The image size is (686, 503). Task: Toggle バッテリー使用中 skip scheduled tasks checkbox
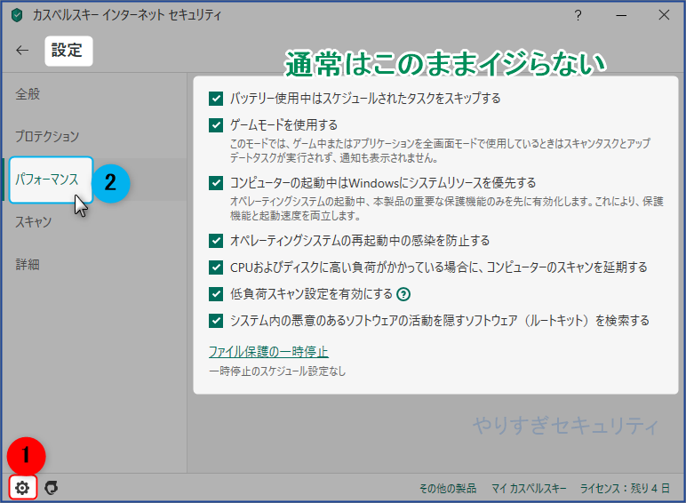coord(216,99)
